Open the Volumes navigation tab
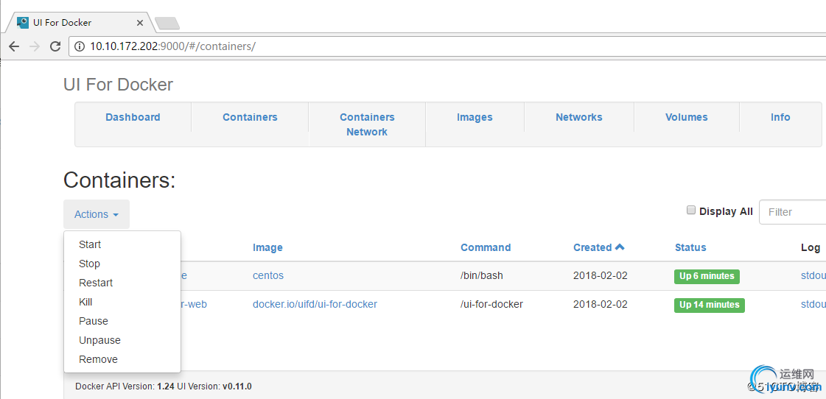 point(687,117)
